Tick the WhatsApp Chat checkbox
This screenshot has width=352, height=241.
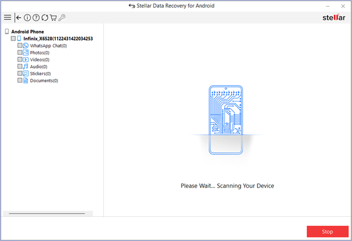click(x=20, y=46)
